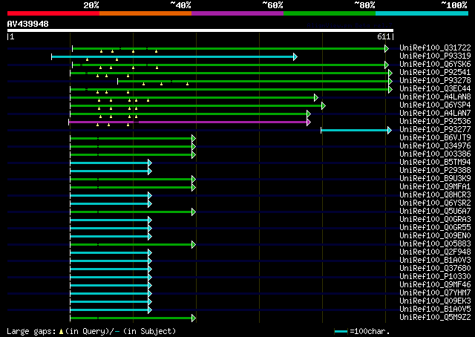Viewport: 475px width, 337px height.
Task: Click the cyan alignment bar for UniRef100_P93319
Action: click(173, 56)
